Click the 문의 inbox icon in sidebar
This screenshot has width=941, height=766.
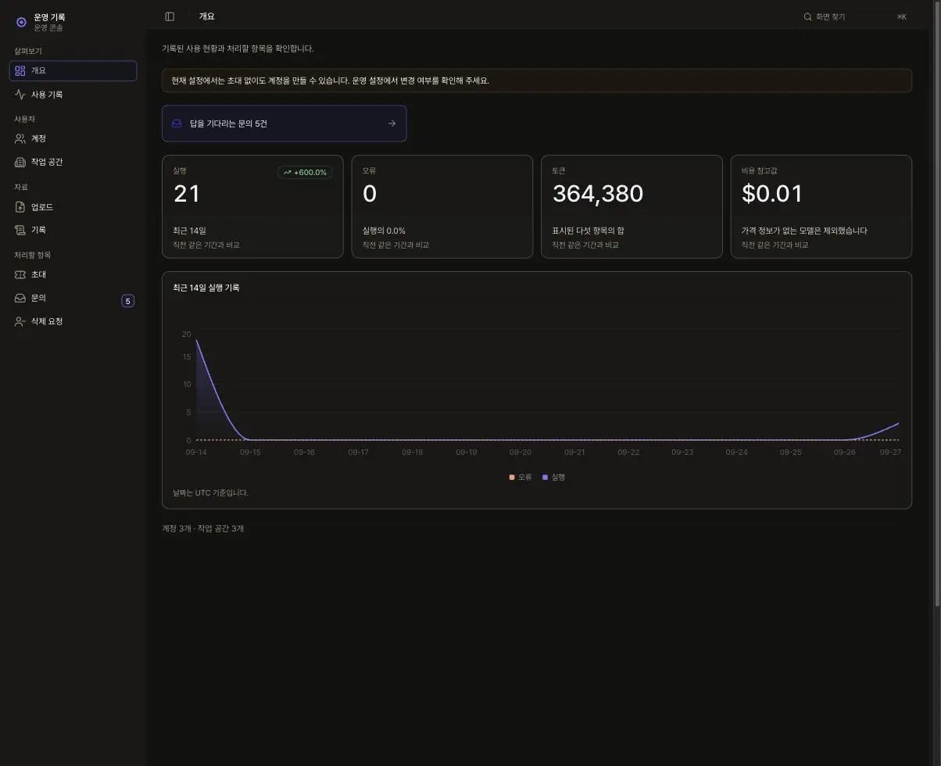pos(20,298)
